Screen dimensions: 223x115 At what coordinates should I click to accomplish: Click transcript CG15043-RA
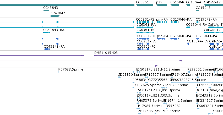(x=206, y=20)
